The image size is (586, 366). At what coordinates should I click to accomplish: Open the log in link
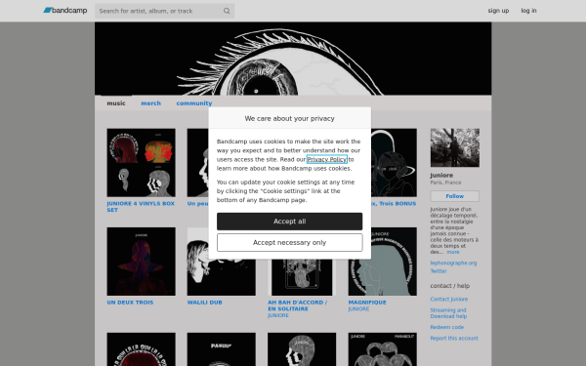pos(528,11)
